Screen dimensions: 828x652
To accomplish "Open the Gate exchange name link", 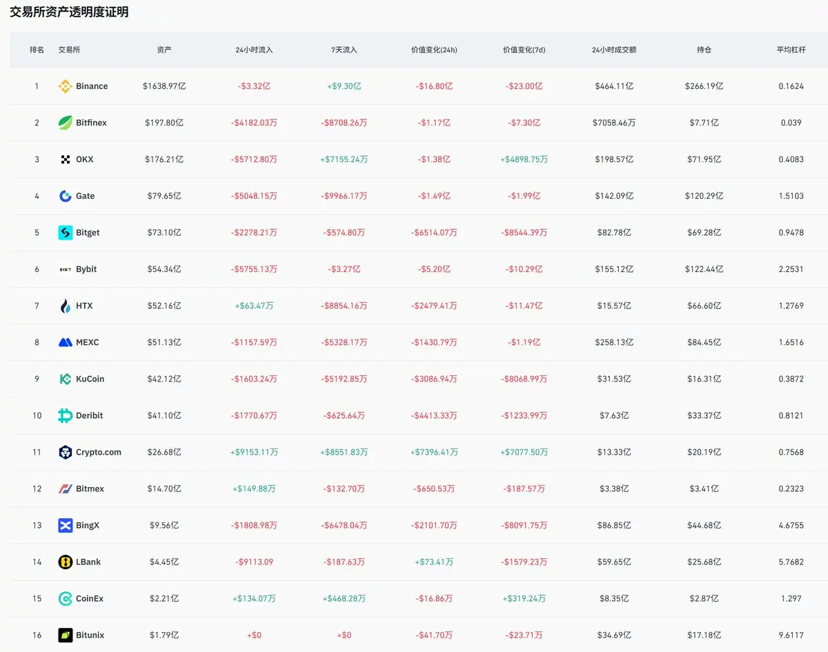I will 86,196.
